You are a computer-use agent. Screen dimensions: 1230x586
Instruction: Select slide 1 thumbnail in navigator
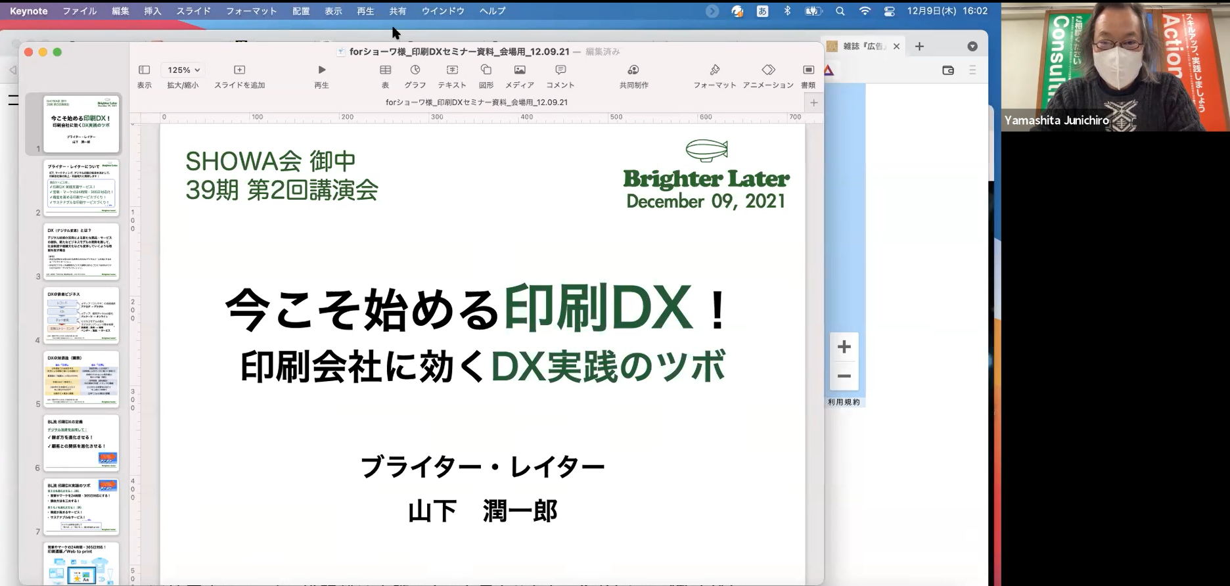pos(81,124)
